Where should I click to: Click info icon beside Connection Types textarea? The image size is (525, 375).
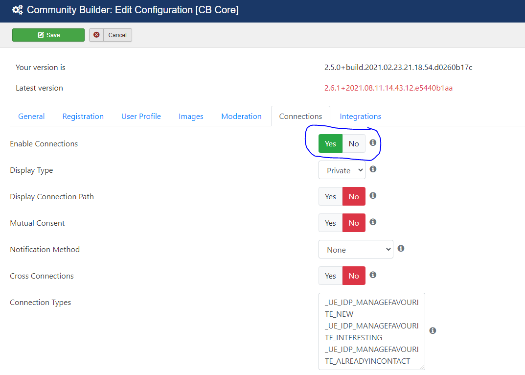[433, 331]
